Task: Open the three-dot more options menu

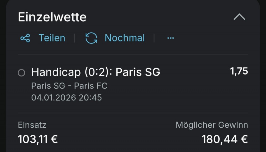Action: click(x=171, y=38)
